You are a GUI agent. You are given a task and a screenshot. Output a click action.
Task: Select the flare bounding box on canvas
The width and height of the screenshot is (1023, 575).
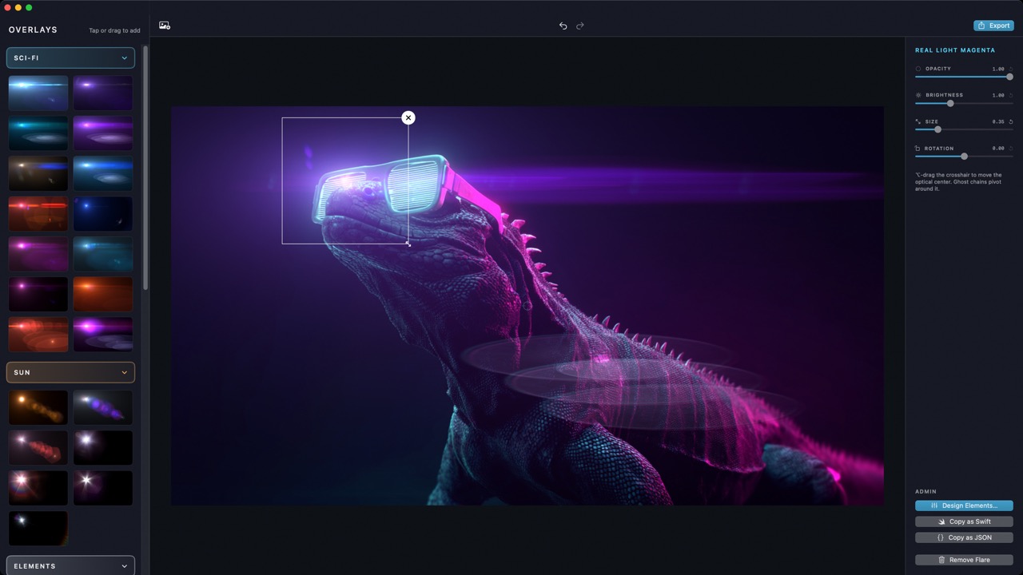point(345,180)
